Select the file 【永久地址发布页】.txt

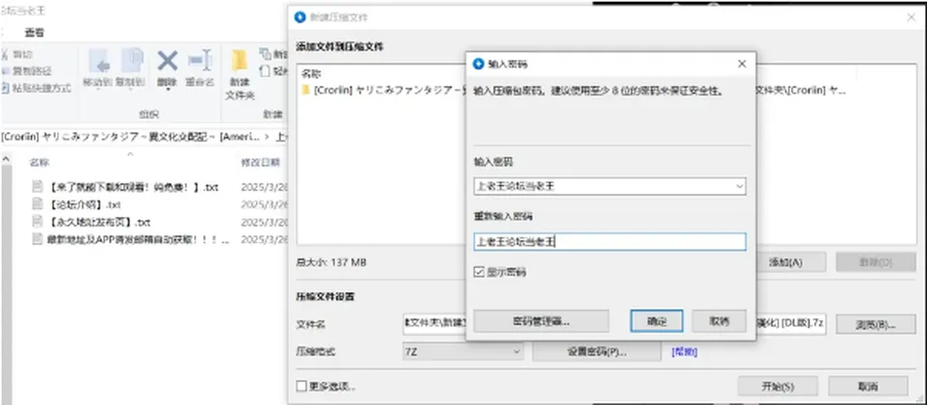point(99,222)
